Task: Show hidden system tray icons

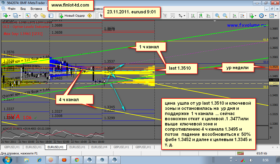Action: pyautogui.click(x=236, y=160)
